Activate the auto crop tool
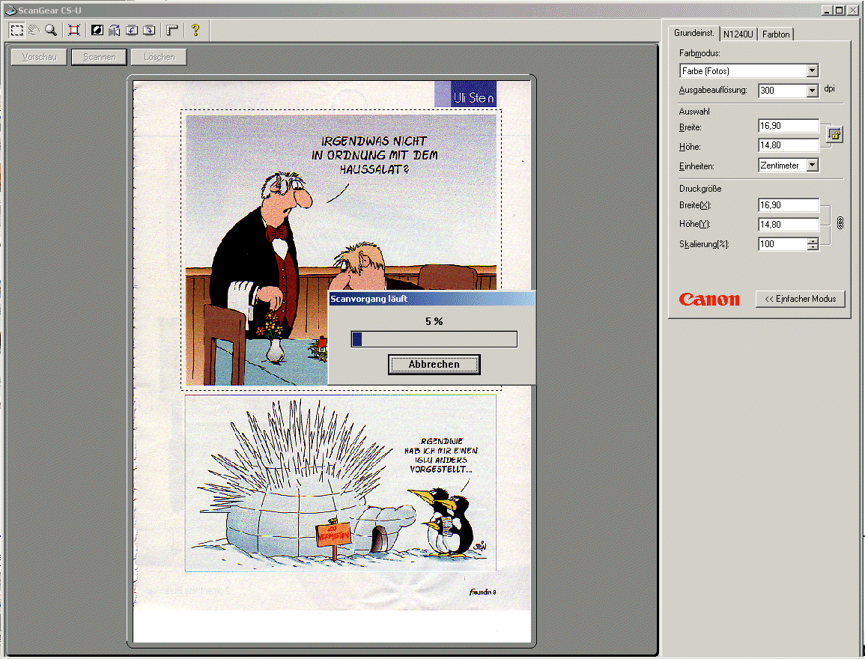Image resolution: width=865 pixels, height=659 pixels. (x=74, y=31)
